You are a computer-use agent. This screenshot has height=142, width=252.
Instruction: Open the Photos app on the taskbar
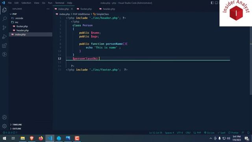(68, 138)
